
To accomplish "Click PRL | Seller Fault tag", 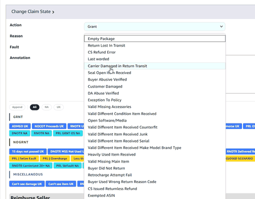I will click(24, 158).
